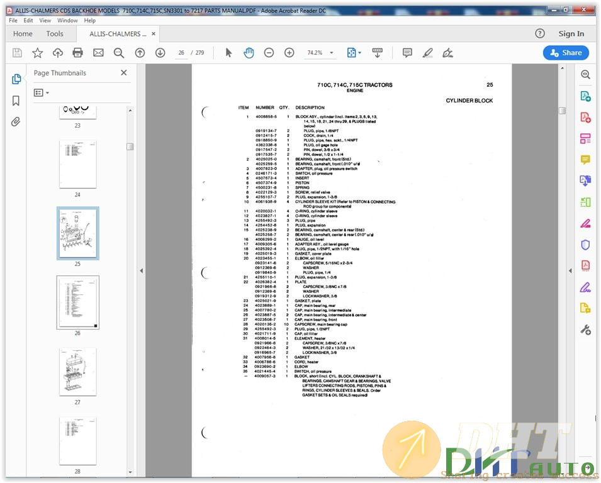Click the blue Share button

coord(566,53)
